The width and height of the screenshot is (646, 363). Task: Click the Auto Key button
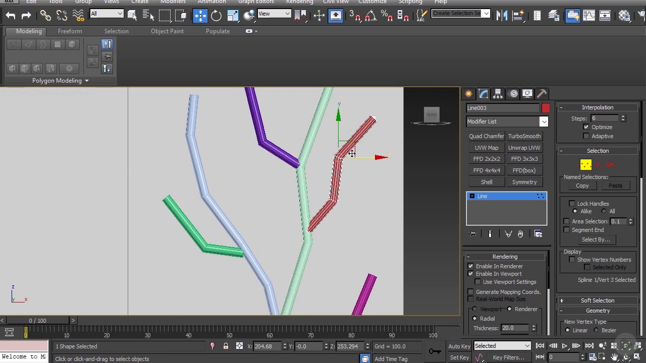459,346
